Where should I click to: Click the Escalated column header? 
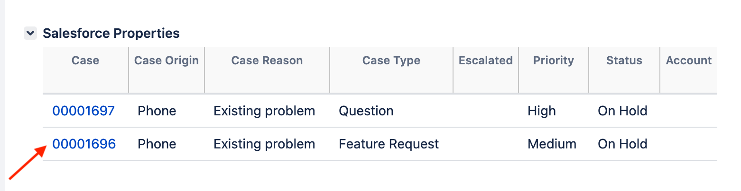(486, 61)
